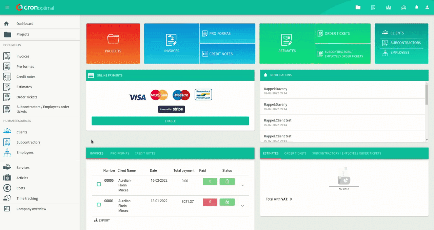Select the Costs euro icon in sidebar
This screenshot has height=230, width=434.
pyautogui.click(x=7, y=188)
